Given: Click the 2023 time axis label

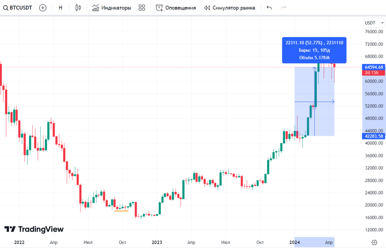Looking at the screenshot, I should click(x=157, y=242).
